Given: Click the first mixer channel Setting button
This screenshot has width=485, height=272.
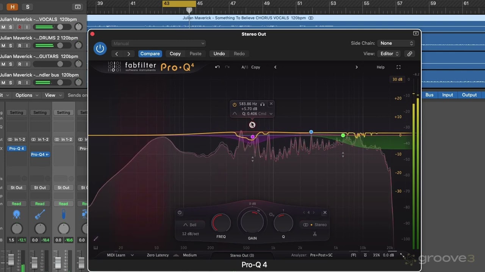Looking at the screenshot, I should tap(16, 113).
